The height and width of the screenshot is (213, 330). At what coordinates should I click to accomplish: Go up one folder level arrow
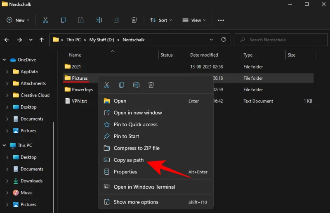[x=42, y=40]
